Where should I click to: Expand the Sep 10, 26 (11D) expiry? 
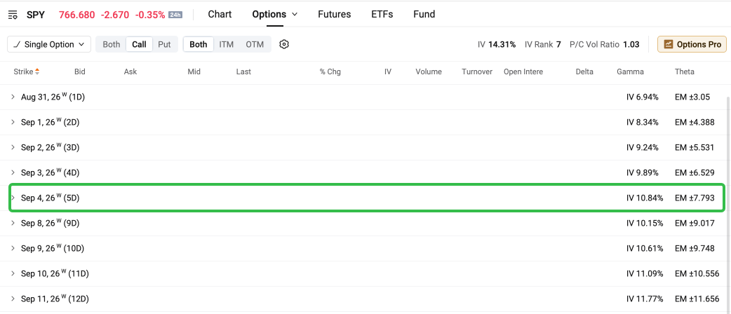click(13, 273)
